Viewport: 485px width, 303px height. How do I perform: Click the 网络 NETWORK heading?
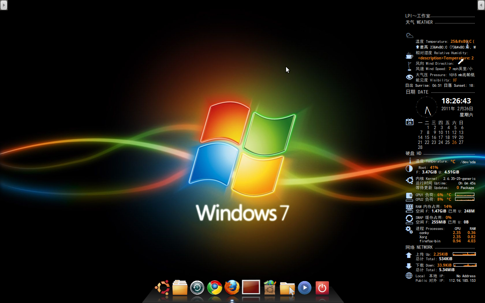click(x=419, y=247)
